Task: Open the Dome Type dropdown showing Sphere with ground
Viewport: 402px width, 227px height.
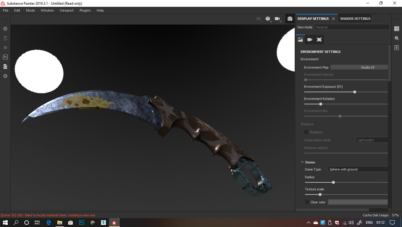Action: [358, 169]
